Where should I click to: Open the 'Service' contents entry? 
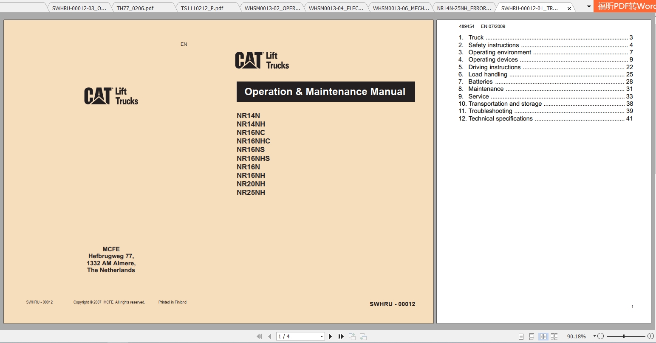pos(546,96)
